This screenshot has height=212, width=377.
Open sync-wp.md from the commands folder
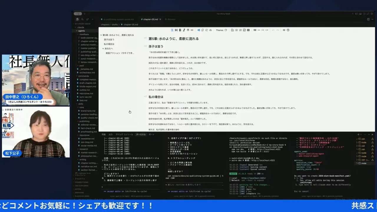[85, 97]
